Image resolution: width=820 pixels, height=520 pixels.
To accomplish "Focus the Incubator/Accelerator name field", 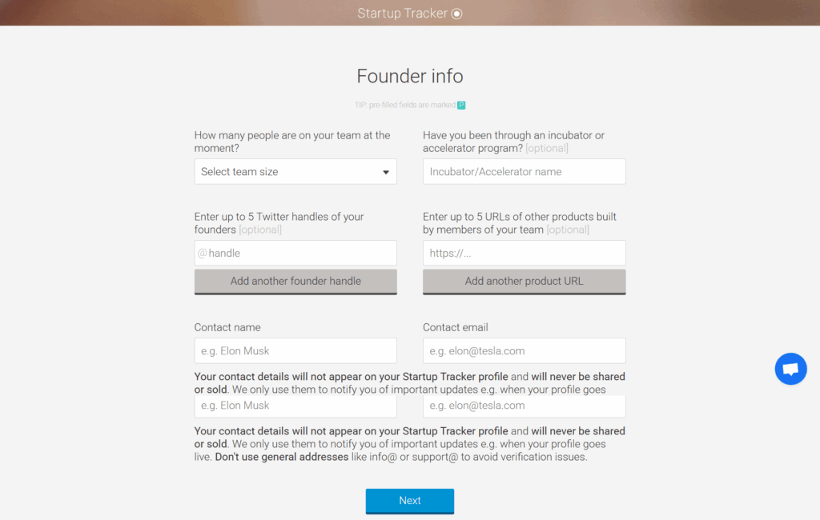I will (x=524, y=171).
